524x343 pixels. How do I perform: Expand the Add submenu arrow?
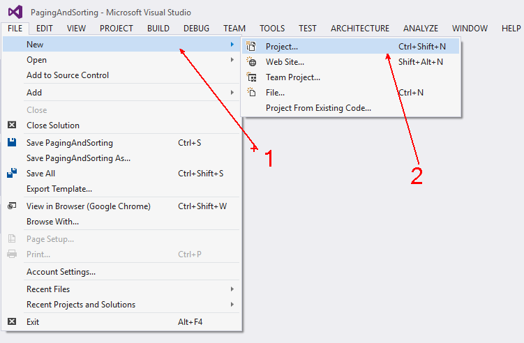click(232, 92)
